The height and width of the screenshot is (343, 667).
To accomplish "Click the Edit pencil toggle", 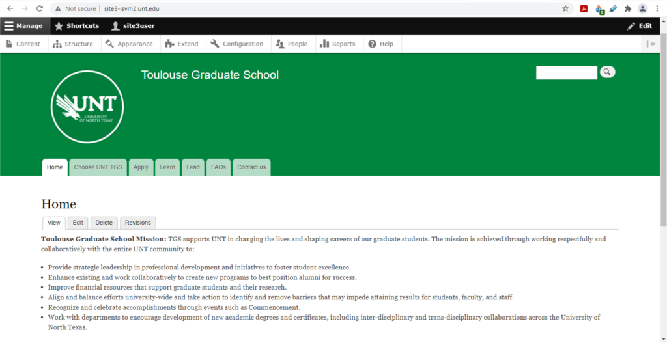I will (x=640, y=26).
